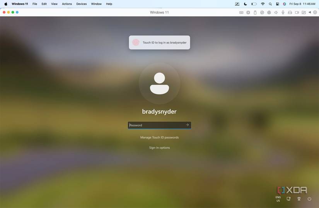The width and height of the screenshot is (319, 208).
Task: Open Spotlight search icon
Action: click(x=270, y=4)
